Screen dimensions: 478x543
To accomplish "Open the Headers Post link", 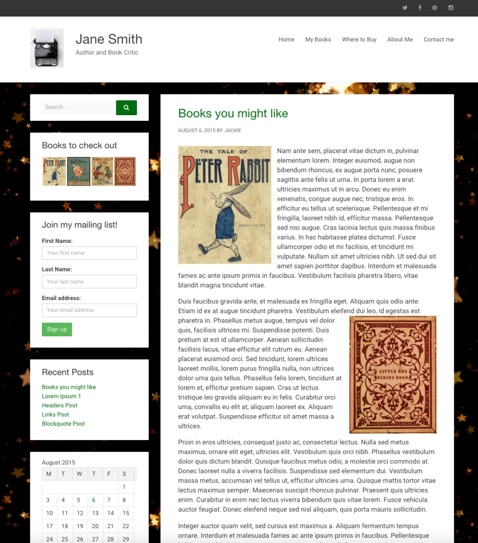I will click(x=59, y=405).
